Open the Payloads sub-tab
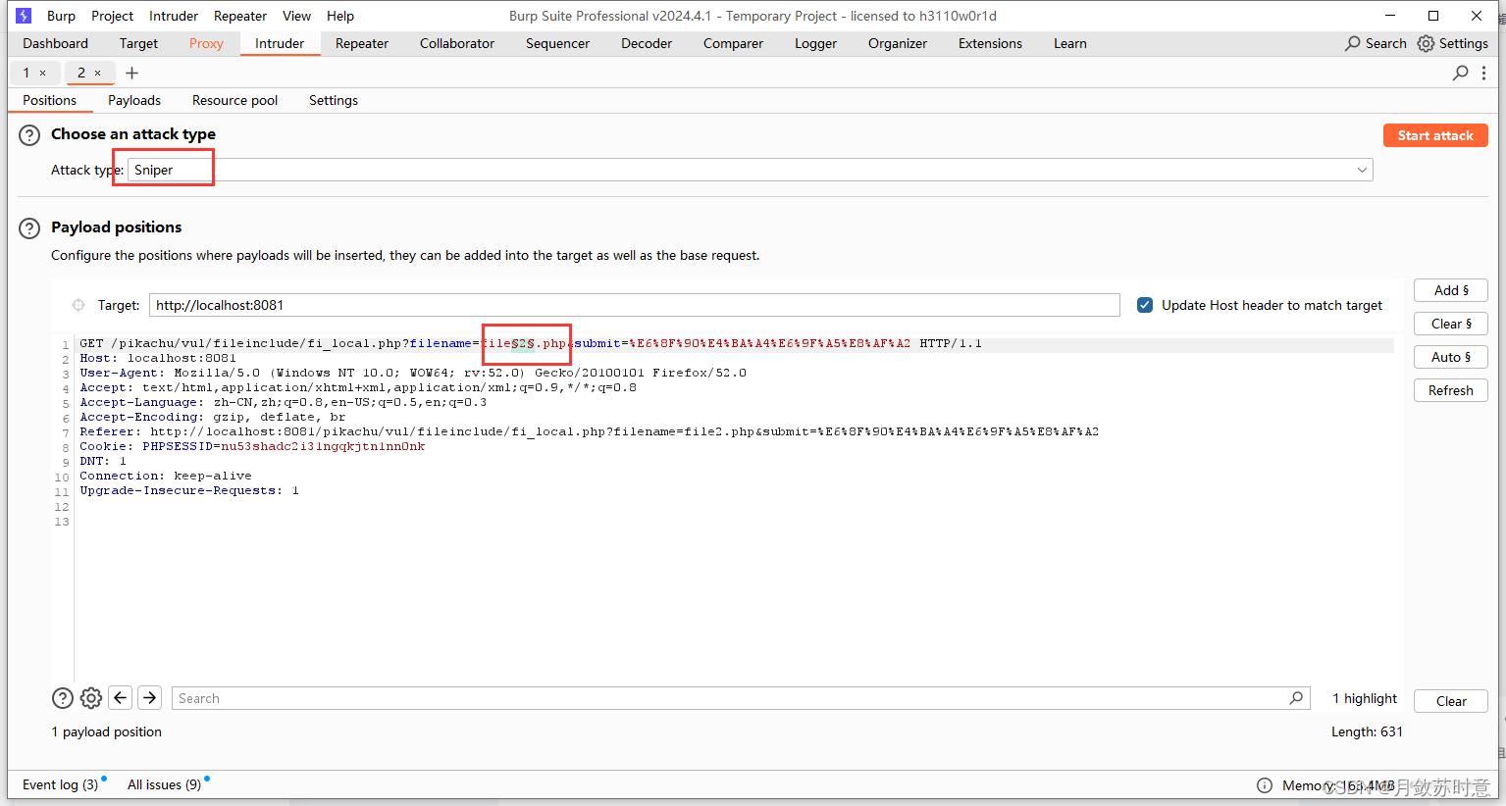The height and width of the screenshot is (806, 1506). (134, 100)
